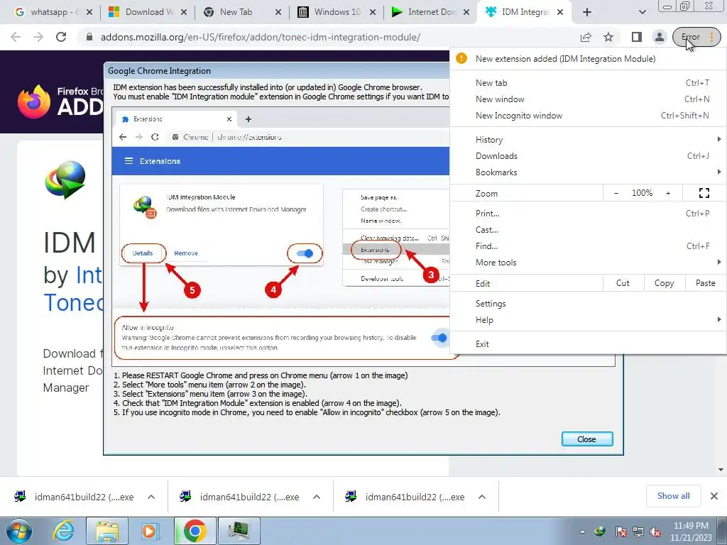Toggle fullscreen mode icon
The width and height of the screenshot is (727, 545).
click(x=704, y=193)
